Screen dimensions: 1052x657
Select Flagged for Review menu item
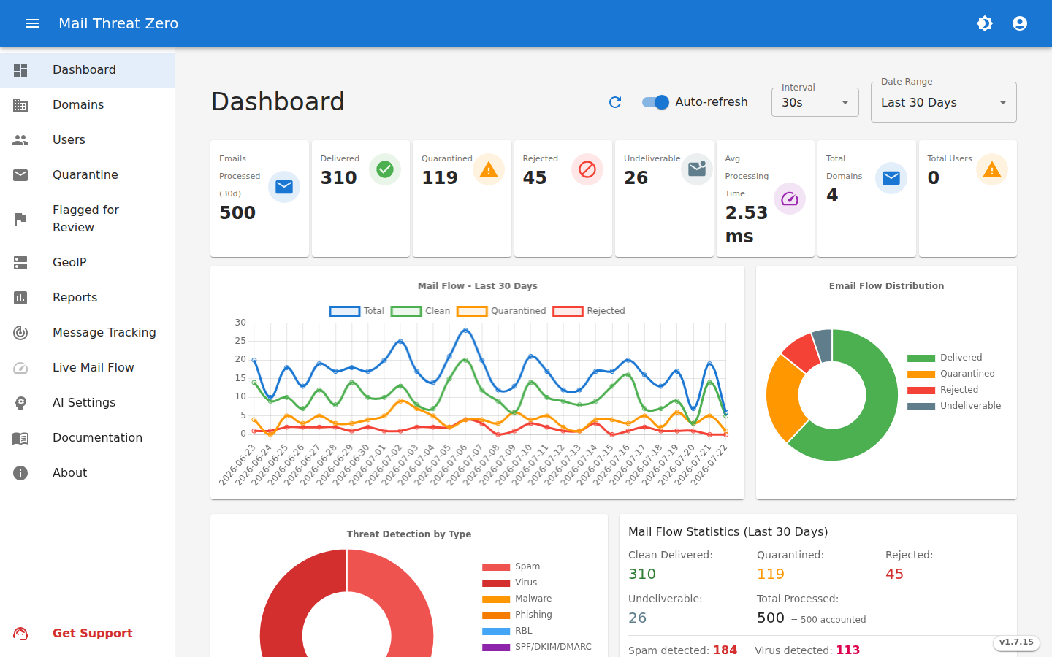[x=88, y=219]
